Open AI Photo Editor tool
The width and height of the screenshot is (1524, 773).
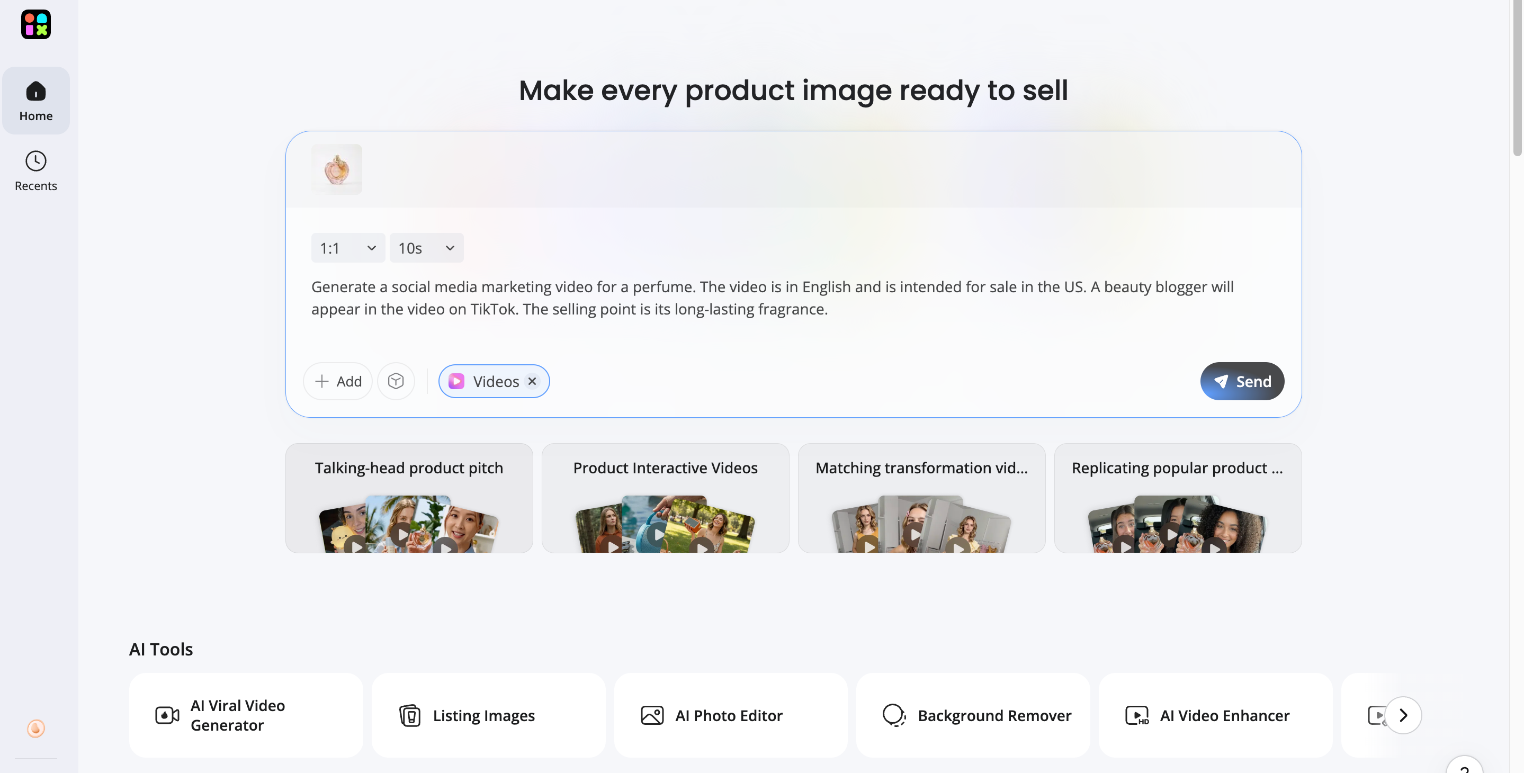click(731, 715)
